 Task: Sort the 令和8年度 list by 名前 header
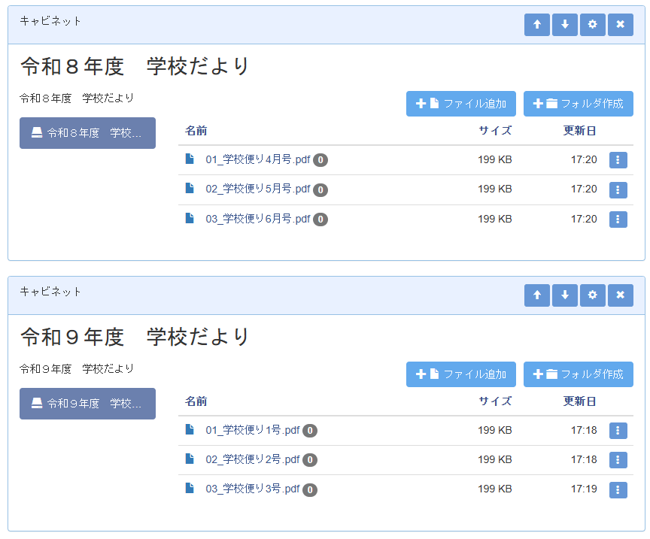[x=196, y=131]
